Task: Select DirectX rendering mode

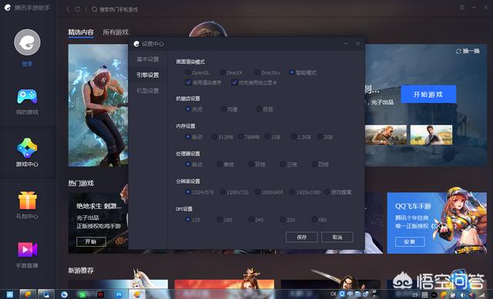Action: (223, 72)
